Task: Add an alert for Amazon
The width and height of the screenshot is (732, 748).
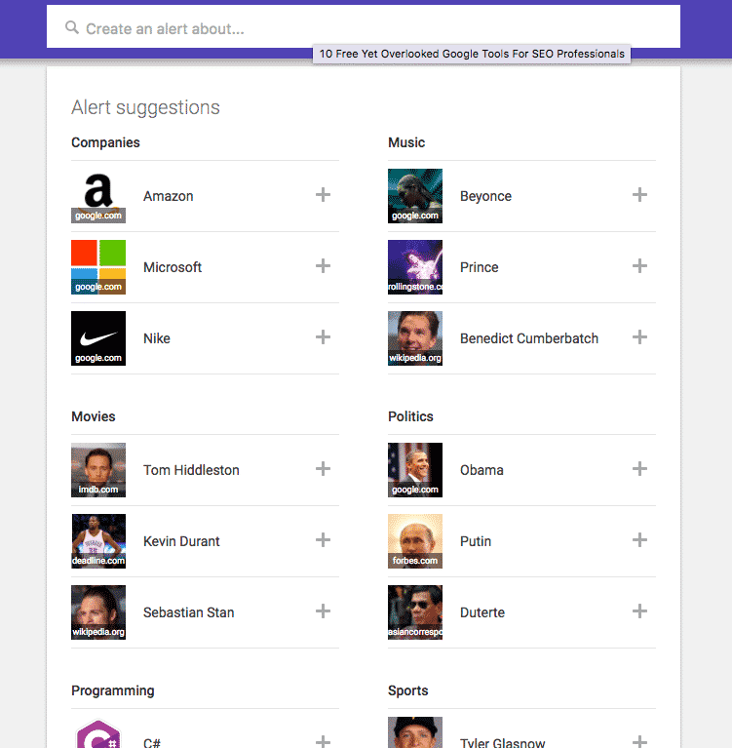Action: pyautogui.click(x=323, y=195)
